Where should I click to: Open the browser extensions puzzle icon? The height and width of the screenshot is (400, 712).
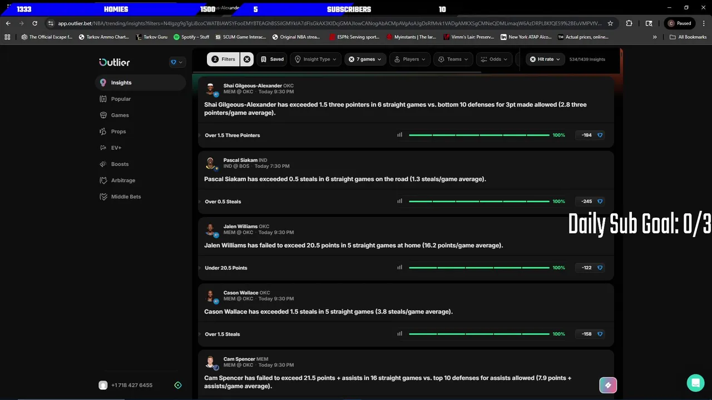[629, 23]
